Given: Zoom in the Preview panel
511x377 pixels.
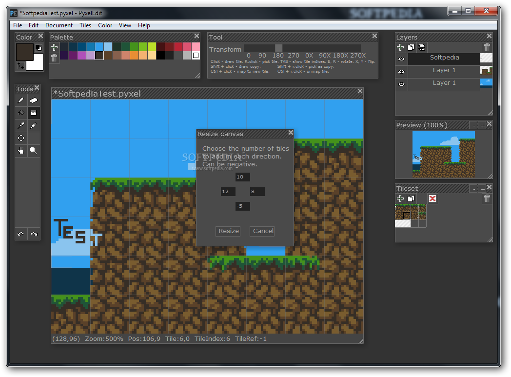Looking at the screenshot, I should [482, 125].
